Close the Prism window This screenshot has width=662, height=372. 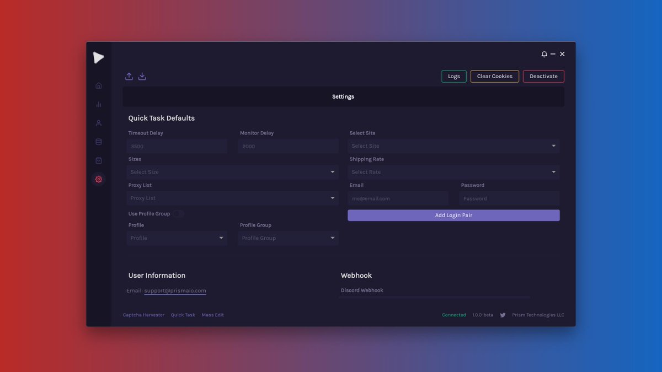tap(562, 54)
